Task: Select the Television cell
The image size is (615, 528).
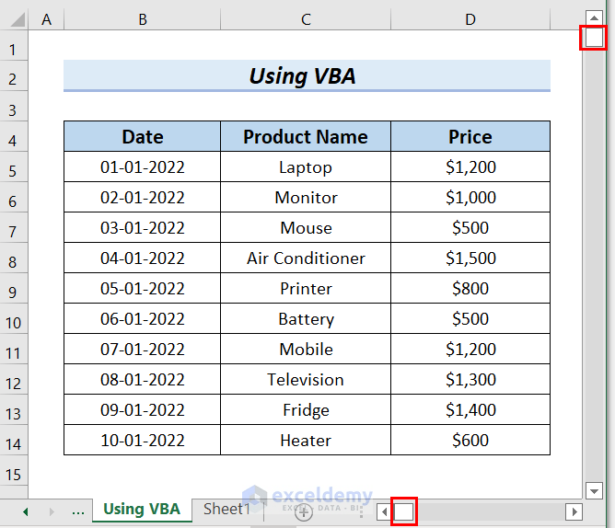Action: pyautogui.click(x=306, y=379)
